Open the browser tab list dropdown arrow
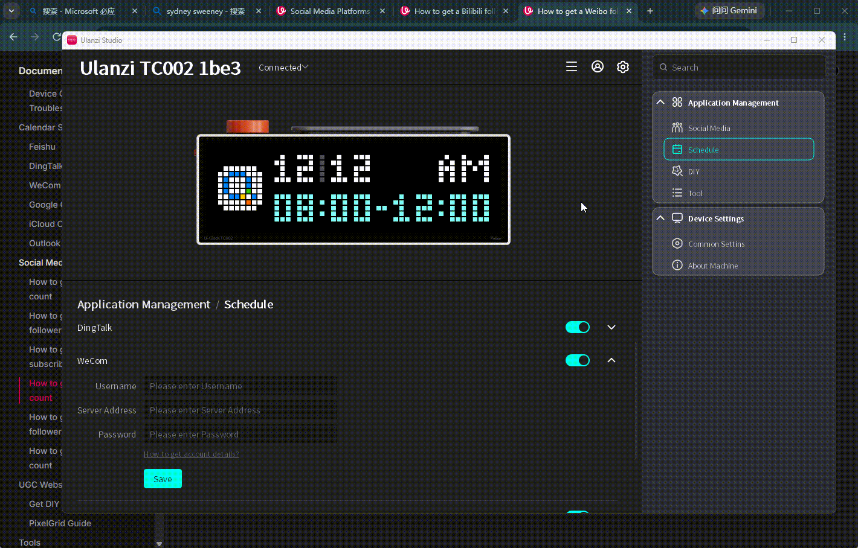This screenshot has width=858, height=548. pos(11,11)
